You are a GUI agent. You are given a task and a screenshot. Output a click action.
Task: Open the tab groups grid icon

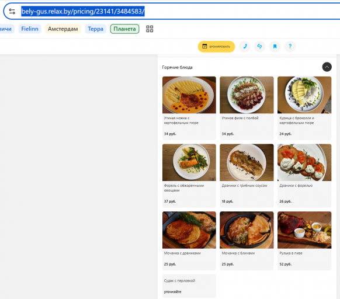pyautogui.click(x=150, y=29)
